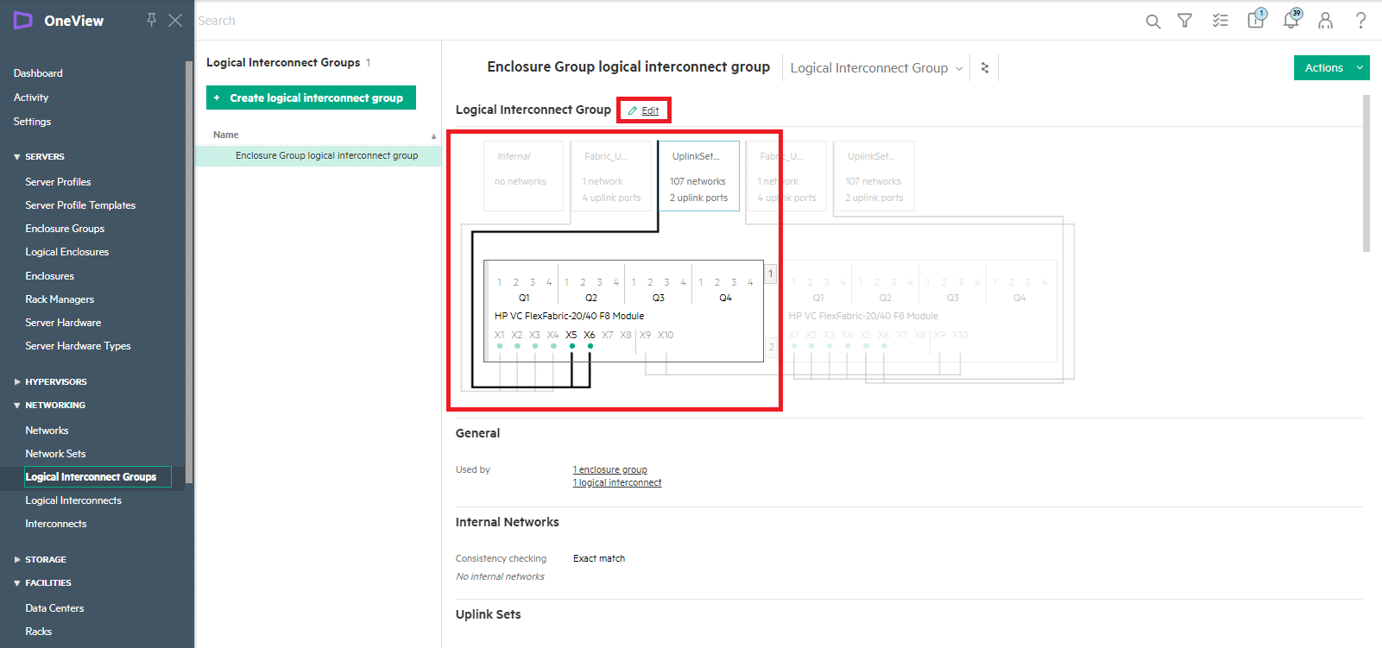1382x648 pixels.
Task: Open the Logical Interconnect Group view selector
Action: [876, 68]
